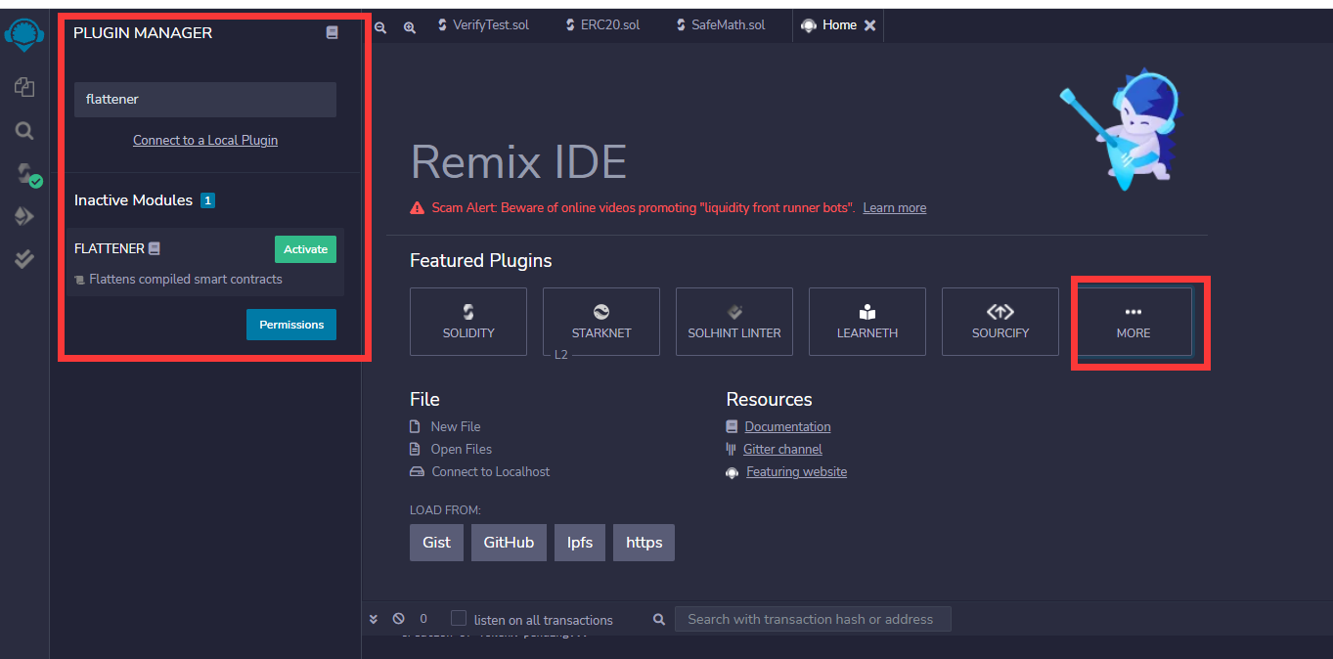Load from Ipfs button

[x=580, y=543]
